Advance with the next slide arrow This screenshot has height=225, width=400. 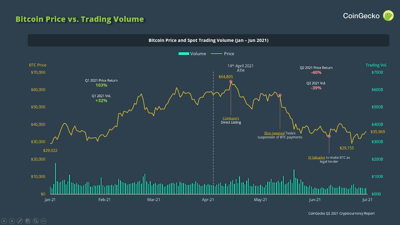pos(12,221)
